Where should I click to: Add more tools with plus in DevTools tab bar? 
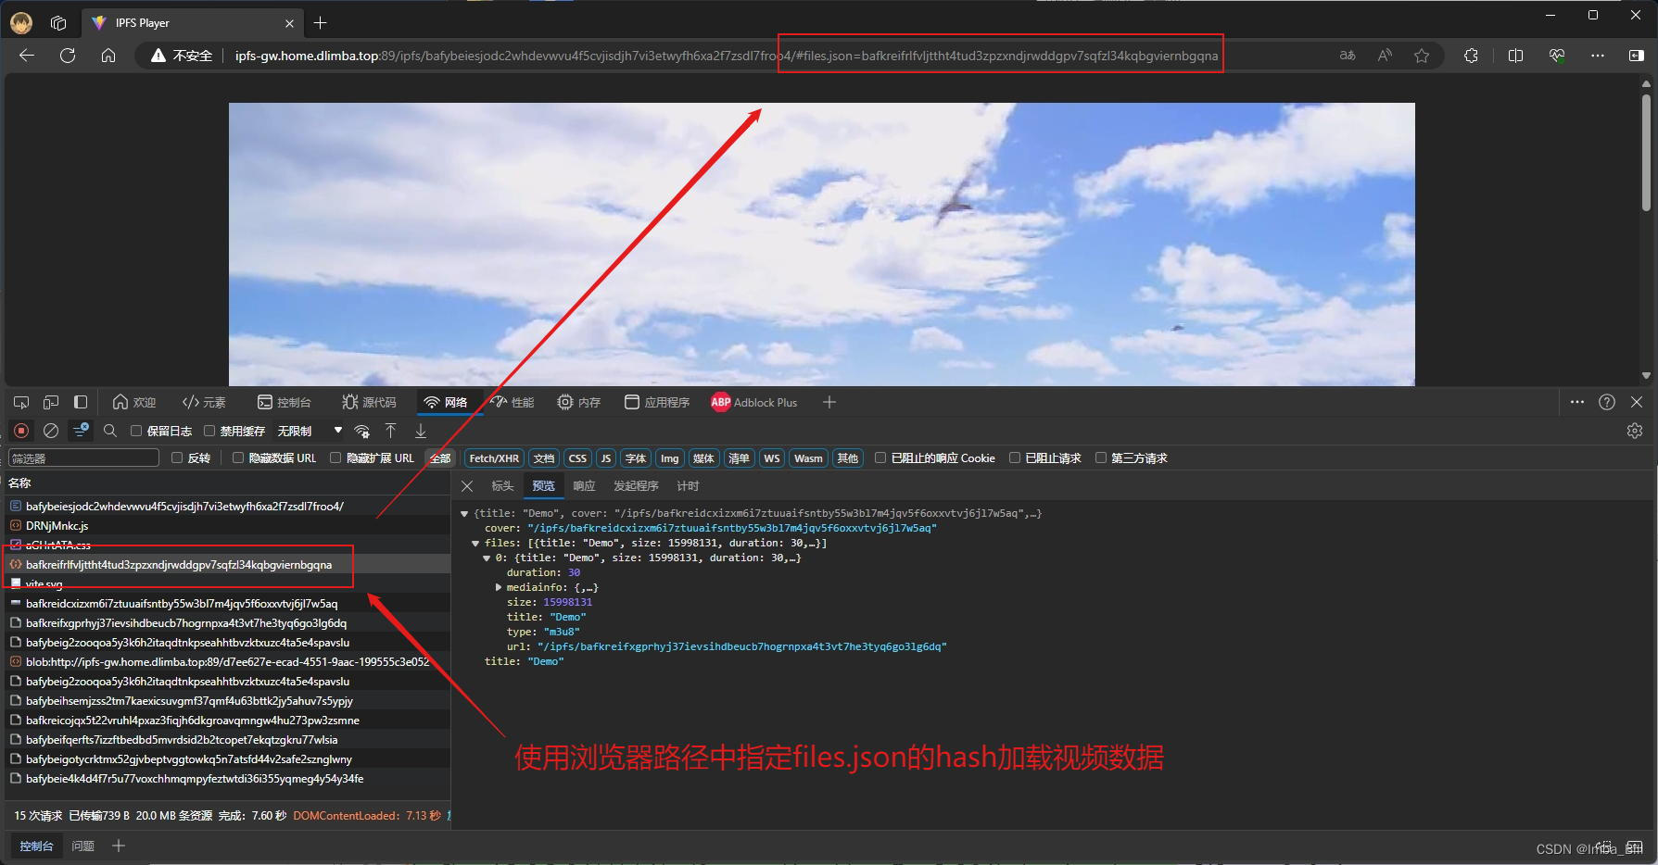click(x=829, y=402)
